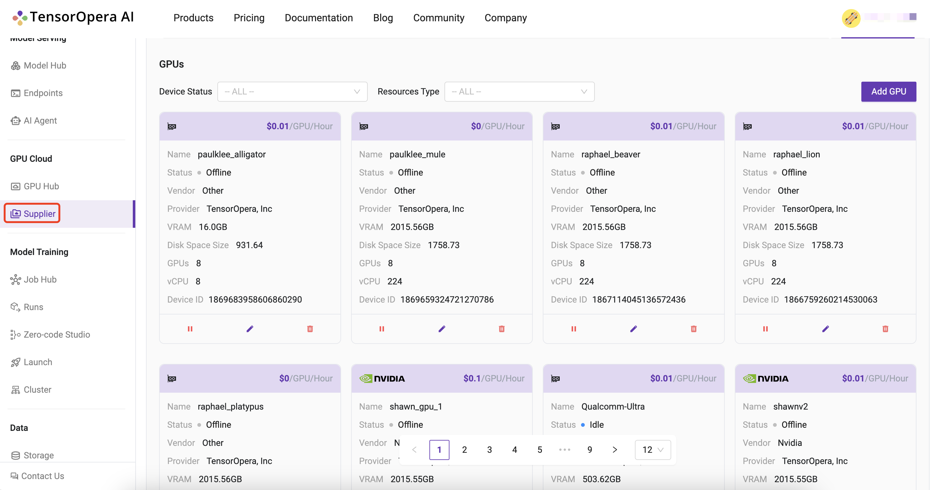Open Blog in top navigation

[x=383, y=18]
